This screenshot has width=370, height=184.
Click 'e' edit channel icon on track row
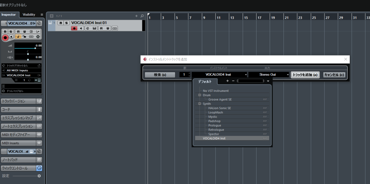pos(88,28)
